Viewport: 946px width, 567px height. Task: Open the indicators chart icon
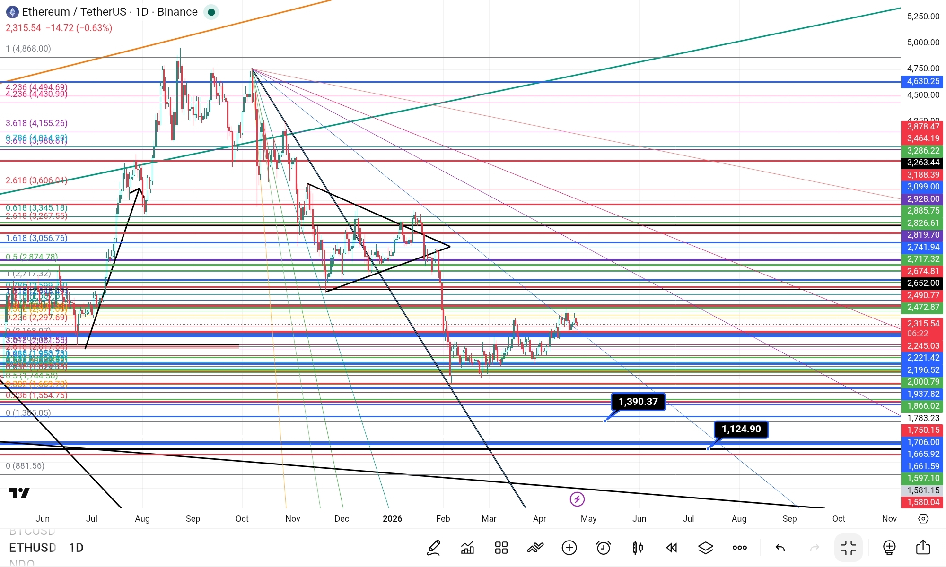click(x=467, y=548)
